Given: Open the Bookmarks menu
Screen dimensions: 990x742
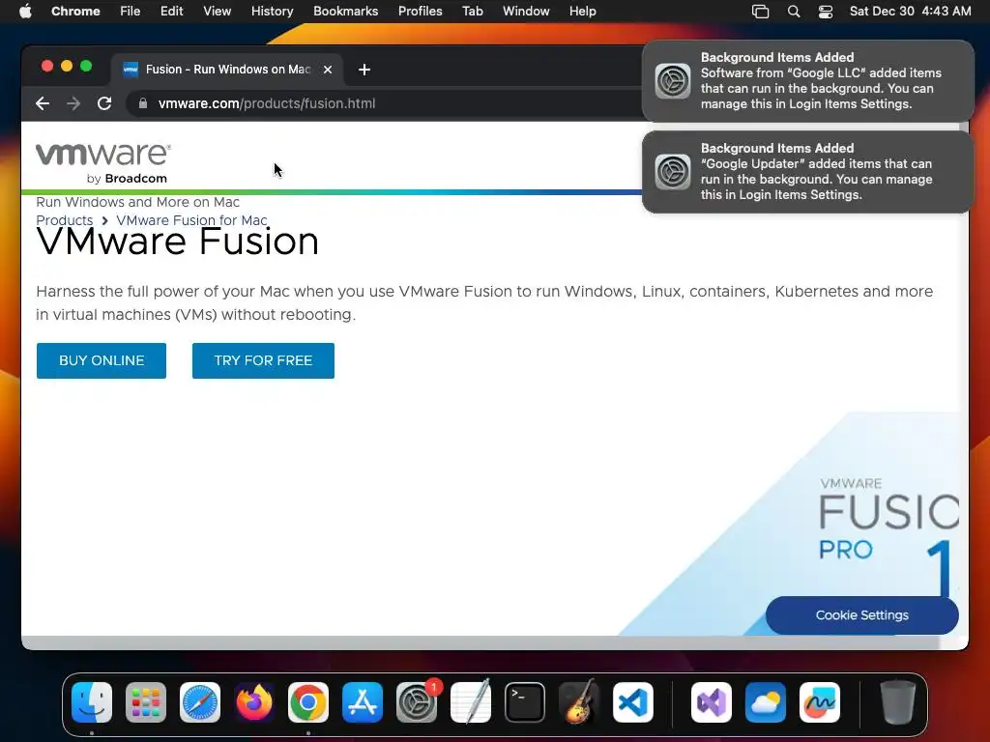Looking at the screenshot, I should pos(345,11).
